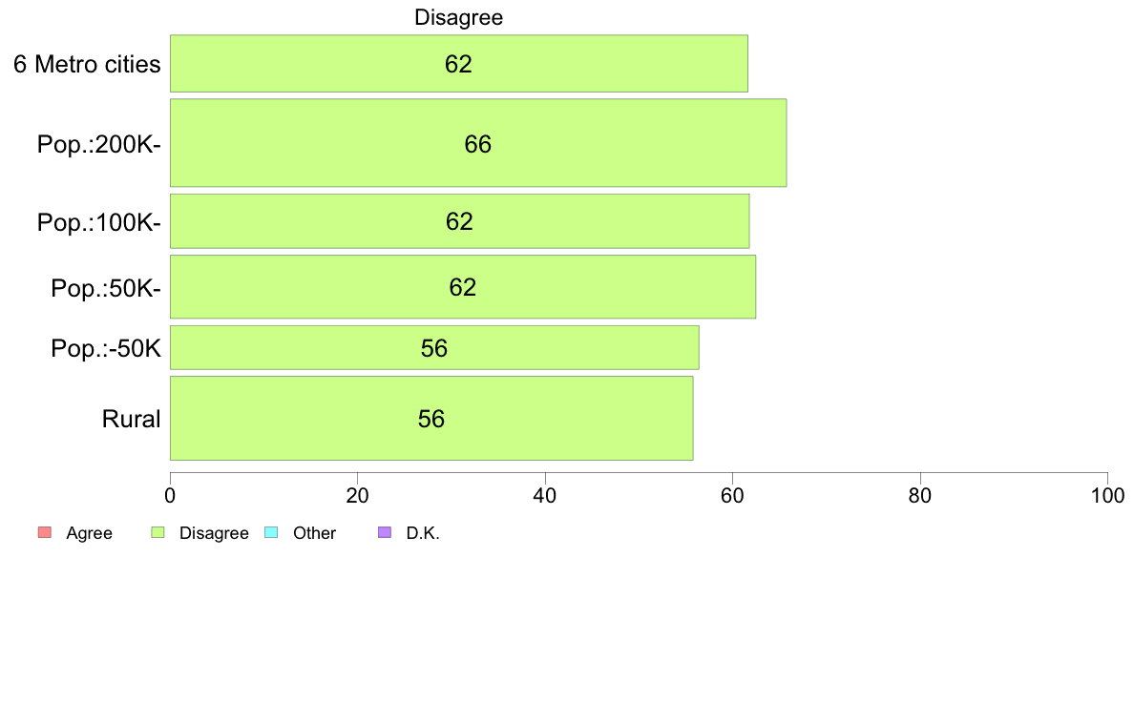Select the Rural bar
This screenshot has width=1134, height=702.
[x=431, y=419]
